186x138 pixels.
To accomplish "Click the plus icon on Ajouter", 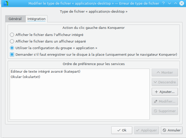I will pos(156,92).
